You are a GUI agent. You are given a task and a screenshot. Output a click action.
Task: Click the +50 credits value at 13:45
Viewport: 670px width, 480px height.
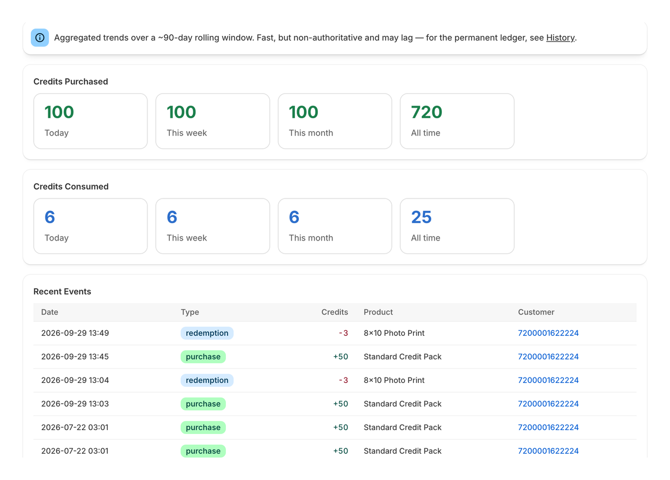pos(340,357)
